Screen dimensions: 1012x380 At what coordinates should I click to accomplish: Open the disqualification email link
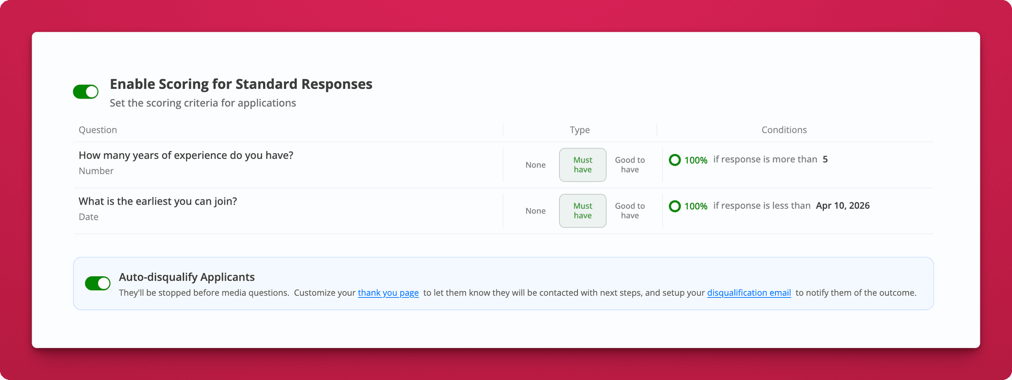pyautogui.click(x=748, y=293)
